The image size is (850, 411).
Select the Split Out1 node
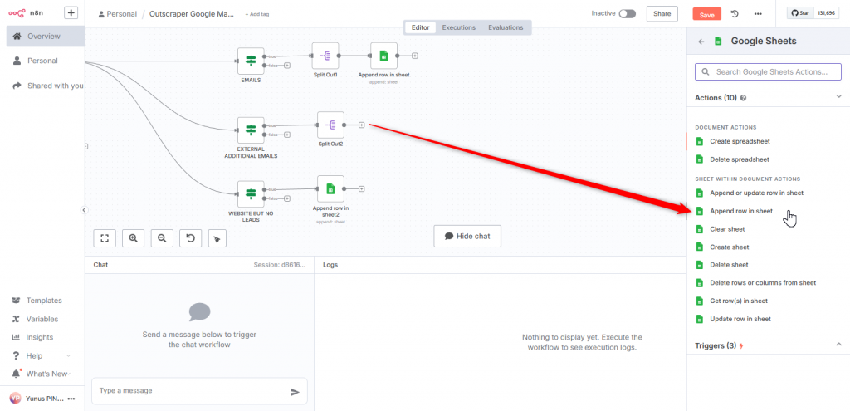325,56
